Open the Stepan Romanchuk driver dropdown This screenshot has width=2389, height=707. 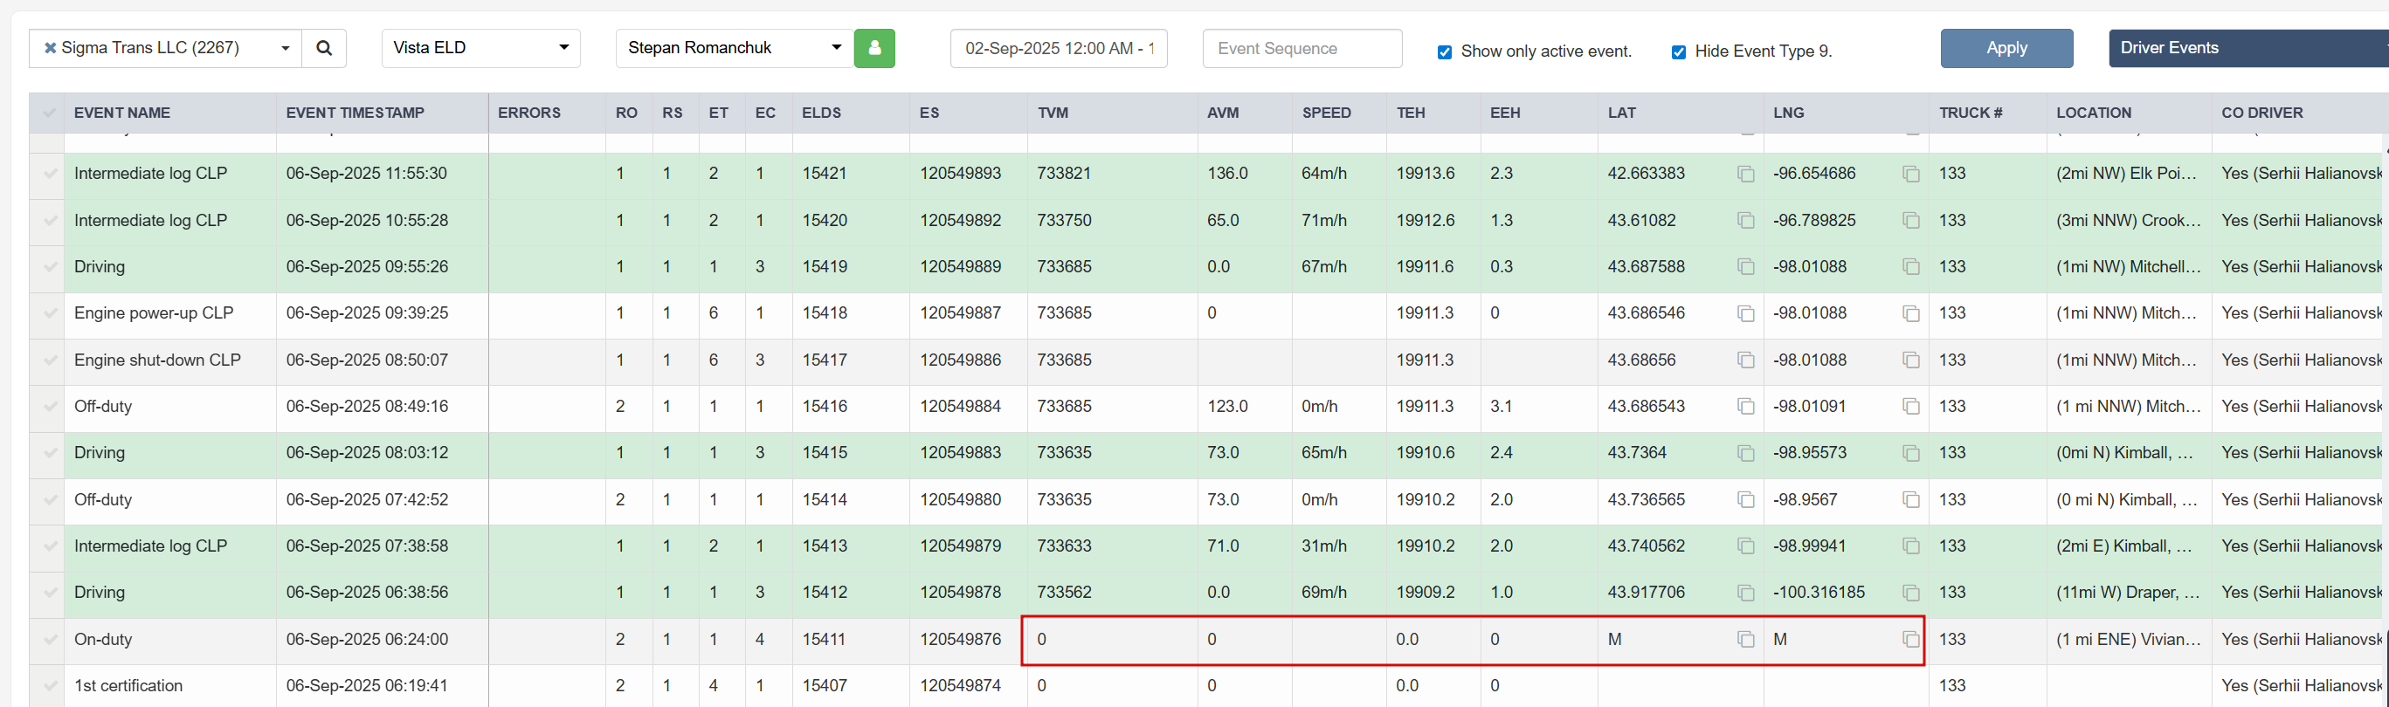pyautogui.click(x=735, y=48)
